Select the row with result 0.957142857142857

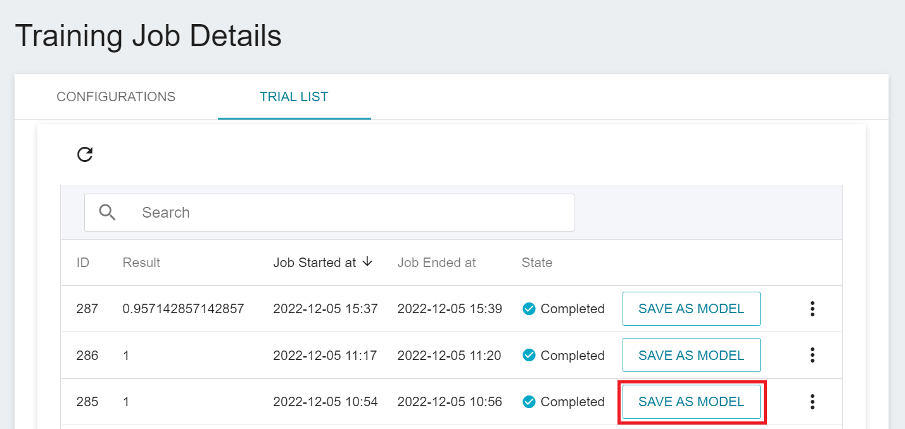pyautogui.click(x=183, y=309)
